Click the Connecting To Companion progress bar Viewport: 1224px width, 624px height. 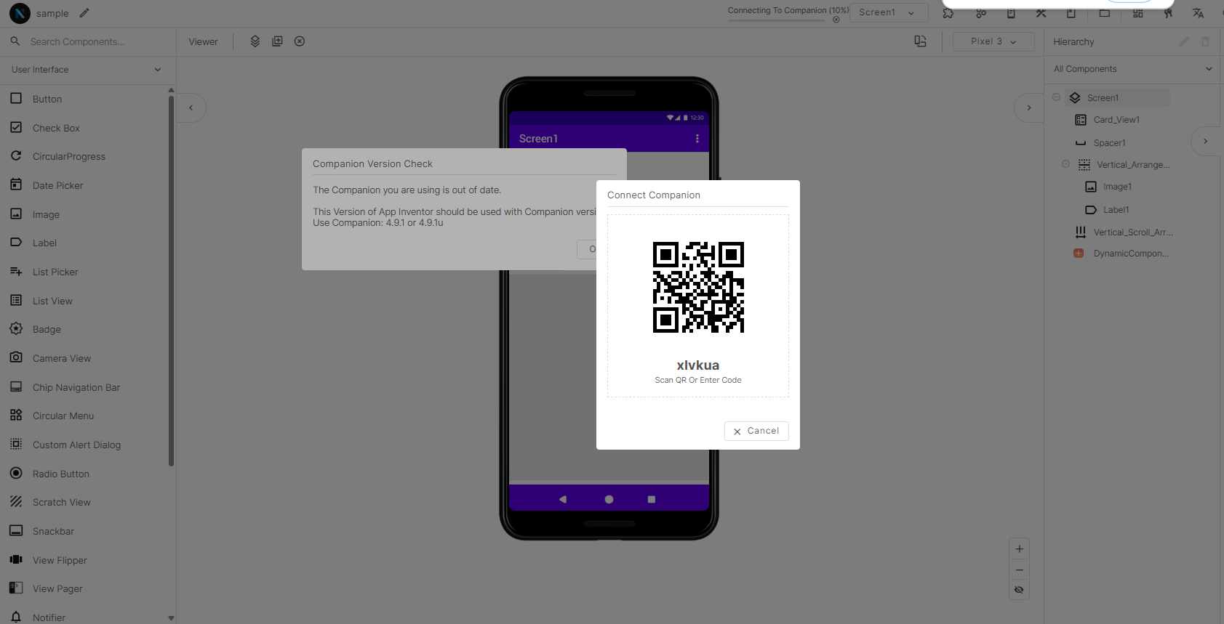[776, 20]
